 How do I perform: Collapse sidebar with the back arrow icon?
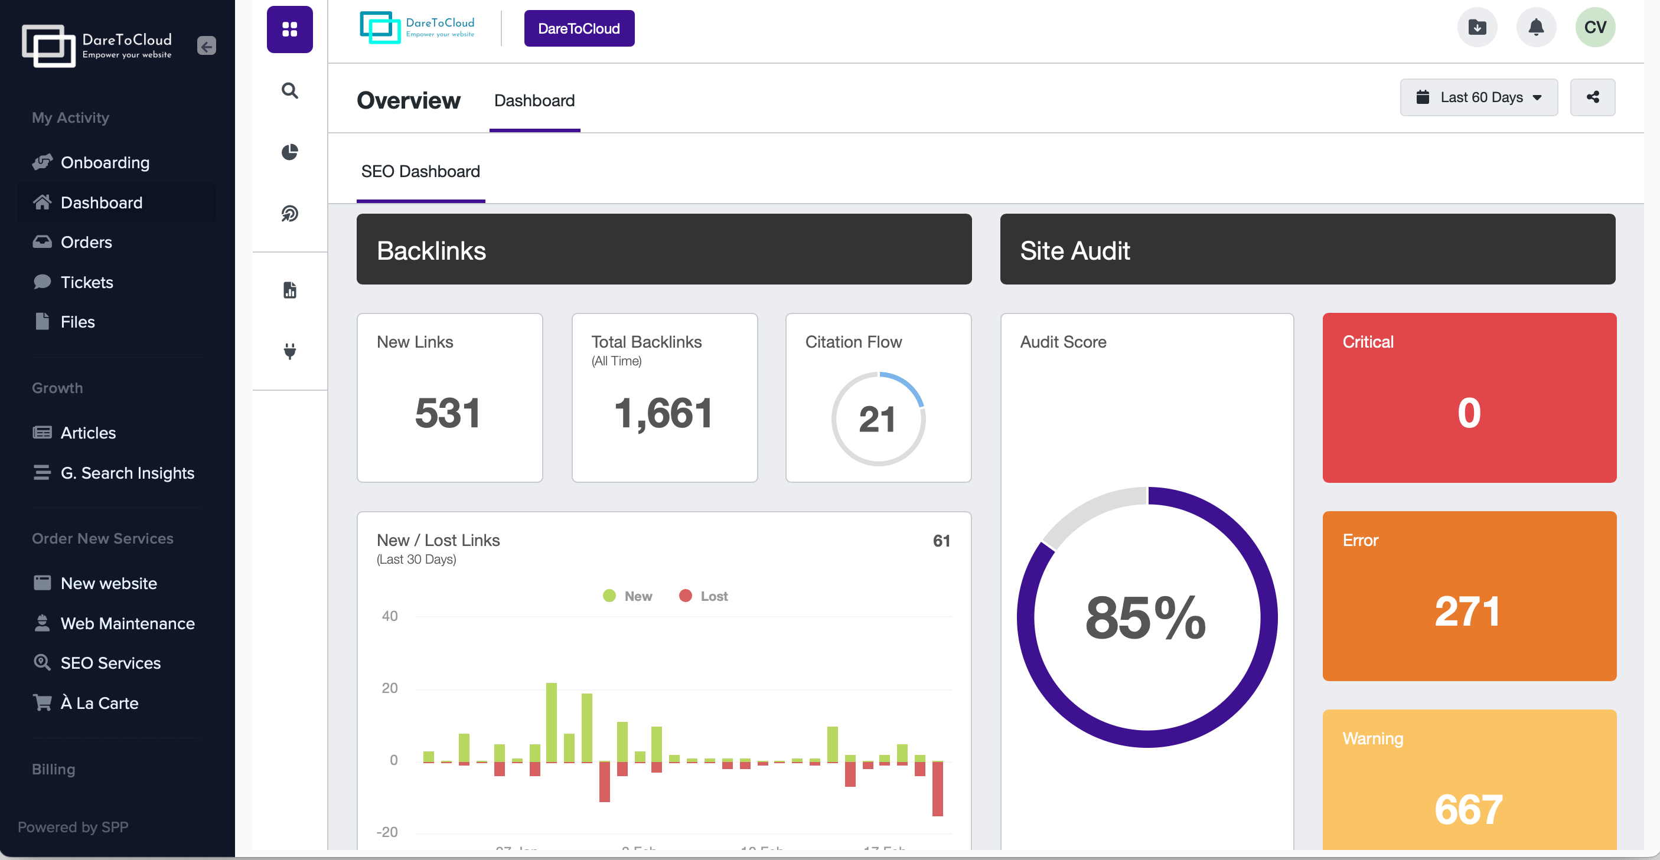point(206,45)
